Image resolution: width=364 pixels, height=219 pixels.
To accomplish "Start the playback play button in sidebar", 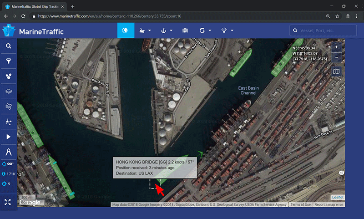I will coord(9,137).
